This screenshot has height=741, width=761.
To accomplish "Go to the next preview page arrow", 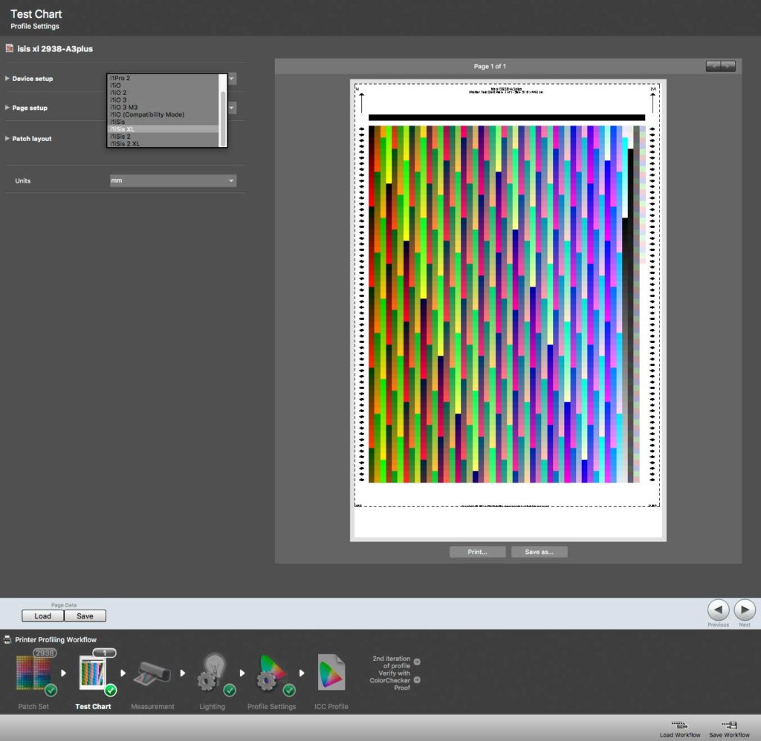I will pyautogui.click(x=728, y=66).
